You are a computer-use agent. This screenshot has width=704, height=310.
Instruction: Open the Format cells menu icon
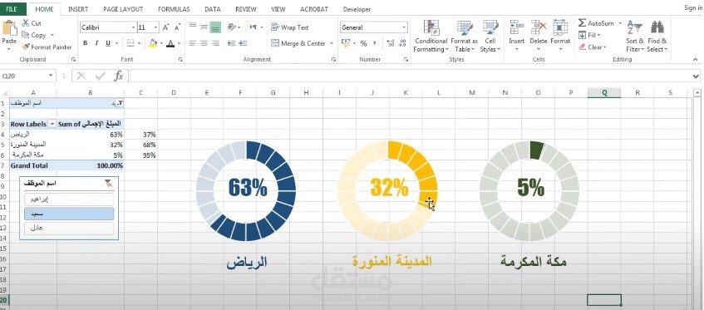(x=560, y=27)
